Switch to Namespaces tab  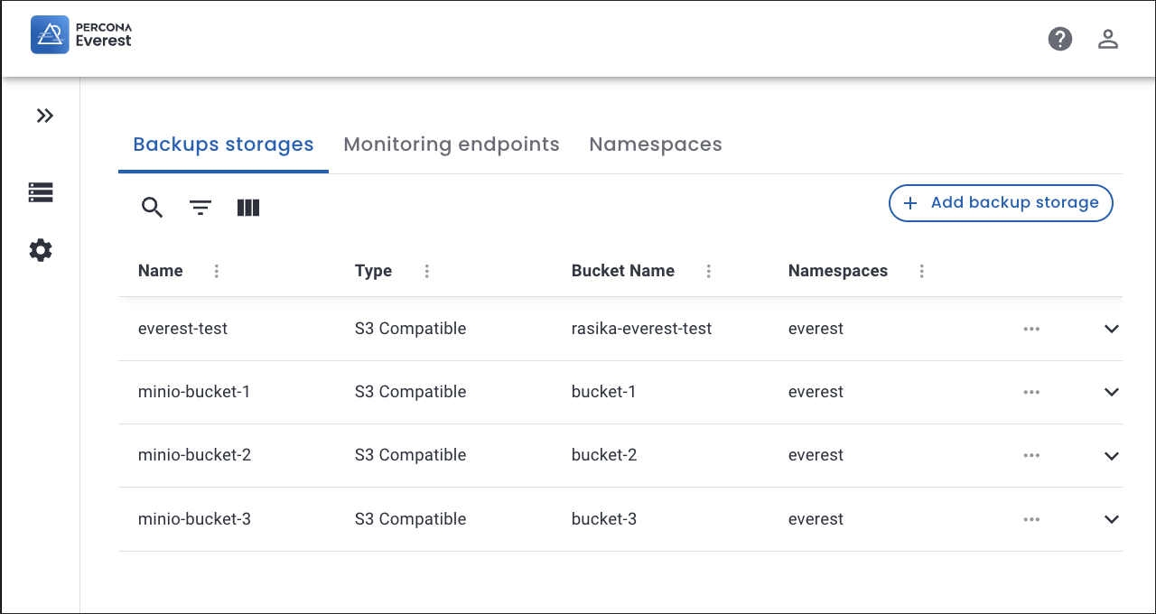tap(656, 144)
